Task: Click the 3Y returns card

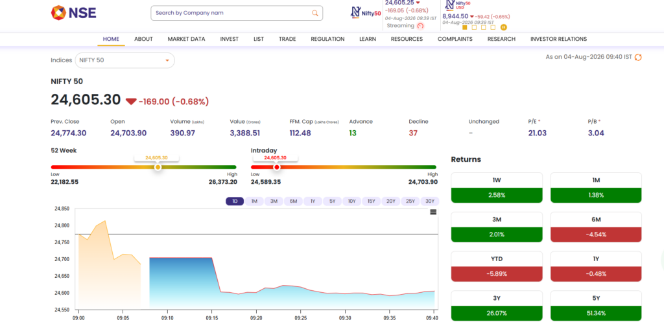Action: tap(497, 306)
